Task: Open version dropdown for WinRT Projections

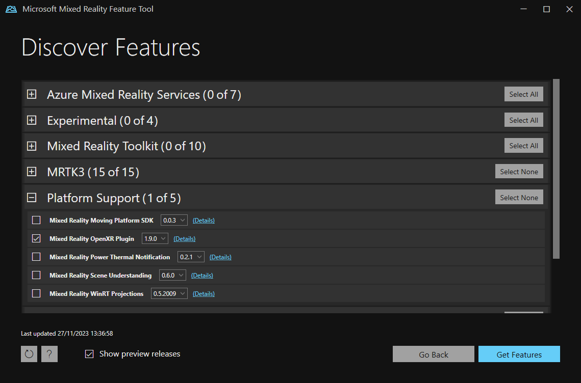Action: pyautogui.click(x=169, y=293)
